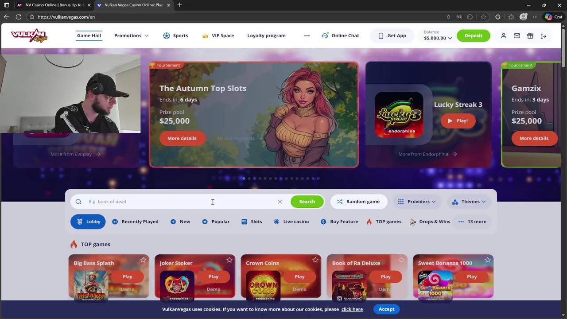Open More from Evoplay link
The height and width of the screenshot is (319, 567).
click(75, 154)
